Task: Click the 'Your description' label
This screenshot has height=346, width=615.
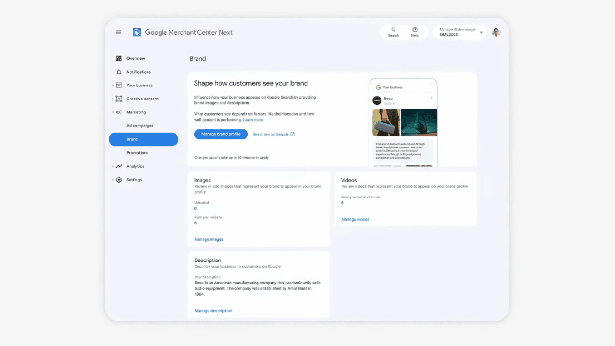Action: click(x=207, y=277)
